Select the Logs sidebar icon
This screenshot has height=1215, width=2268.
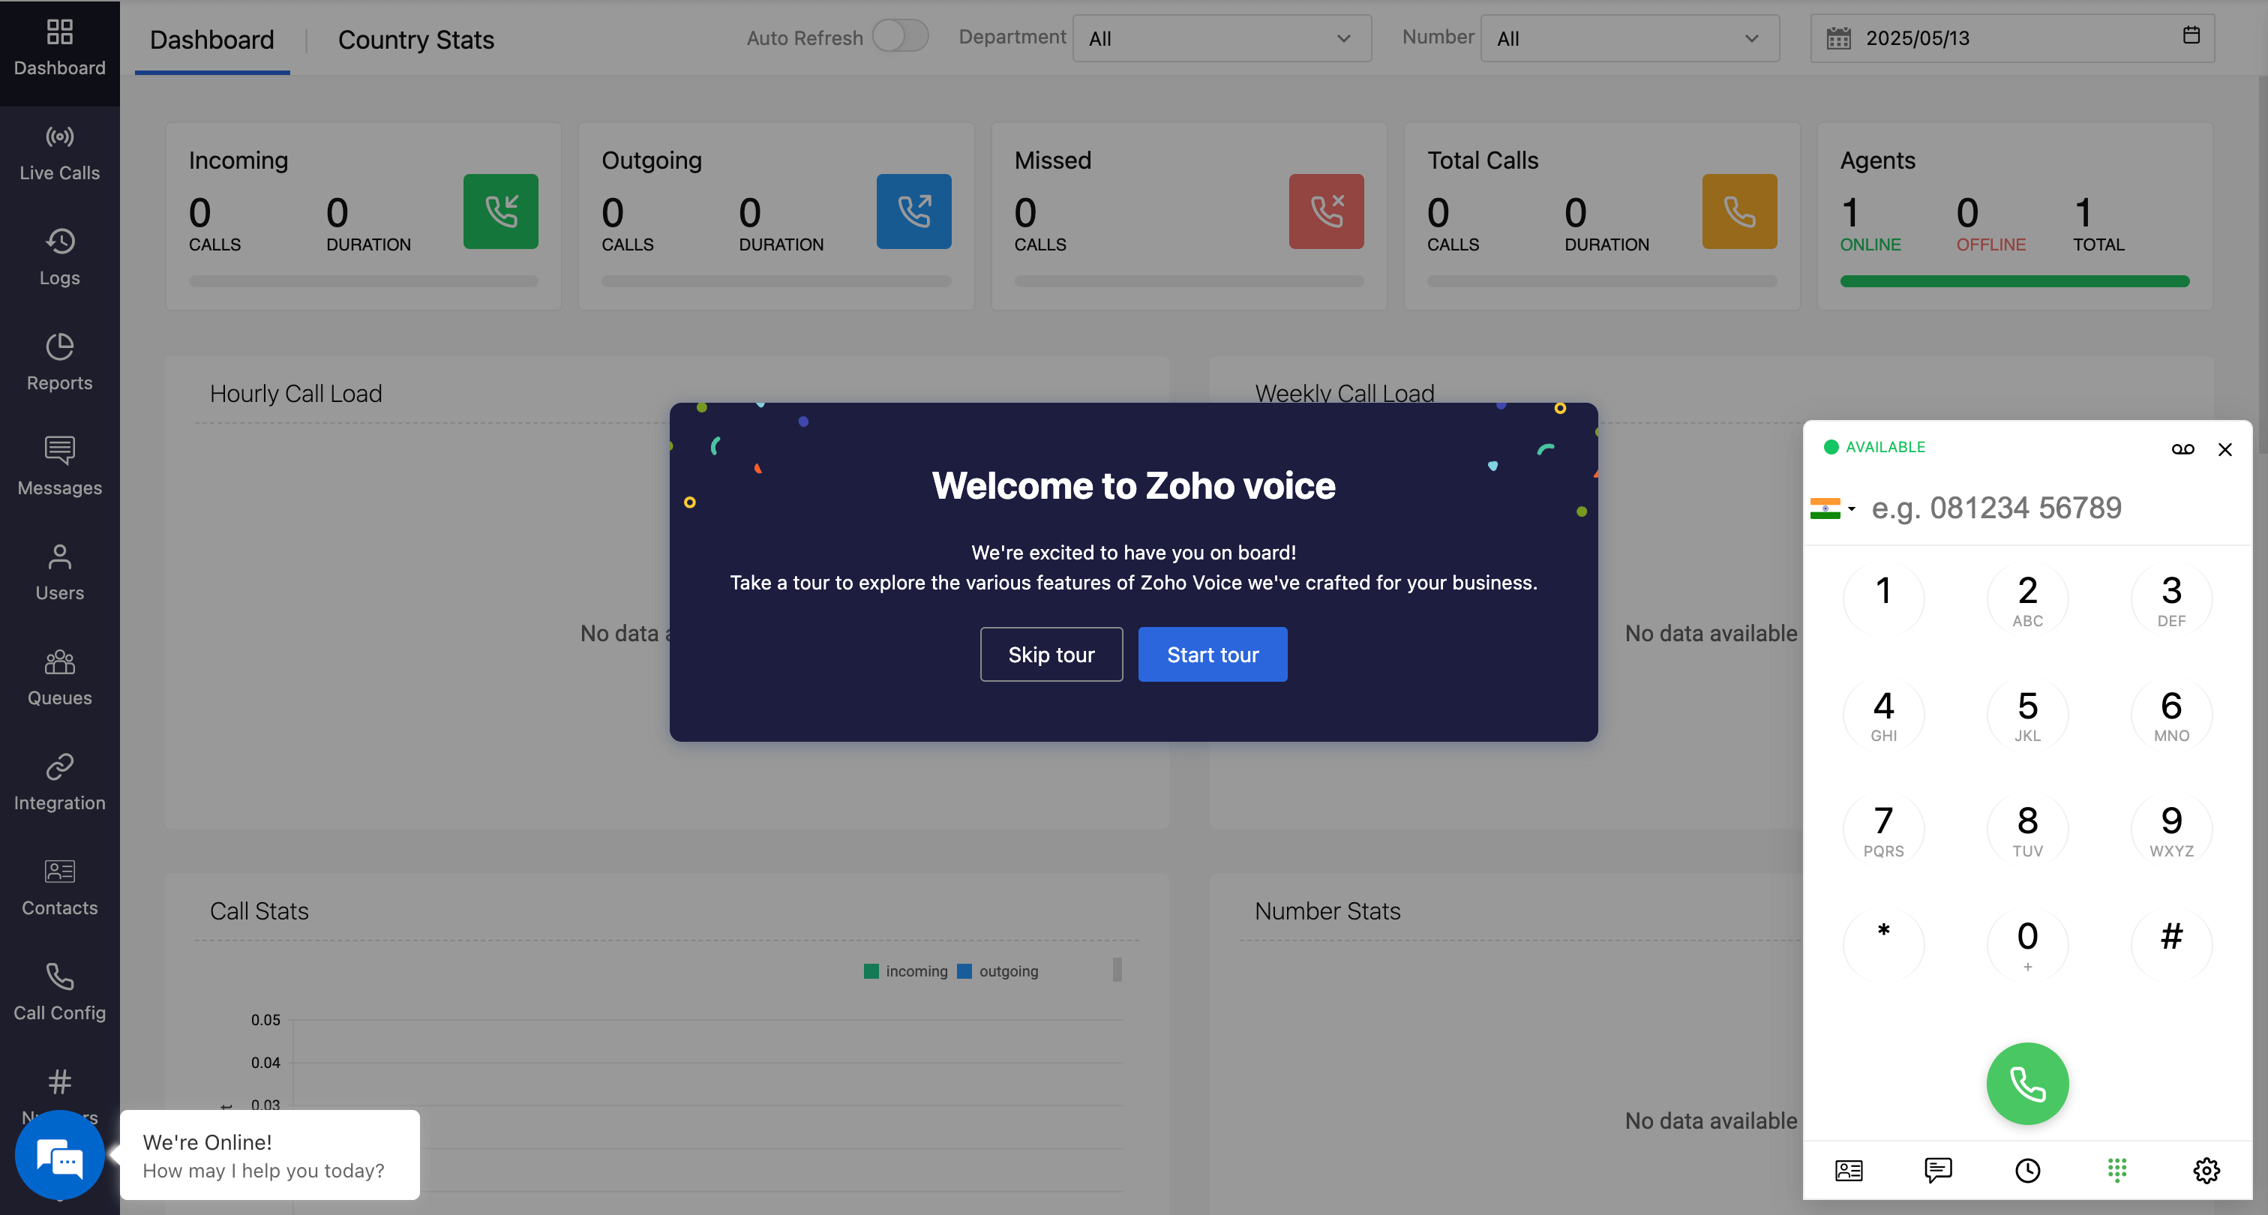point(59,256)
